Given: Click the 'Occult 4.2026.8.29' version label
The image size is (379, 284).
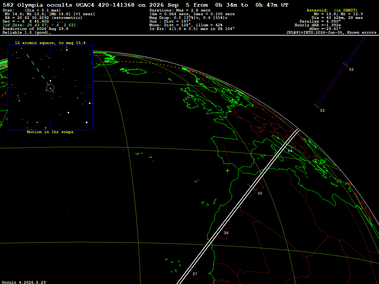Looking at the screenshot, I should pyautogui.click(x=24, y=282).
